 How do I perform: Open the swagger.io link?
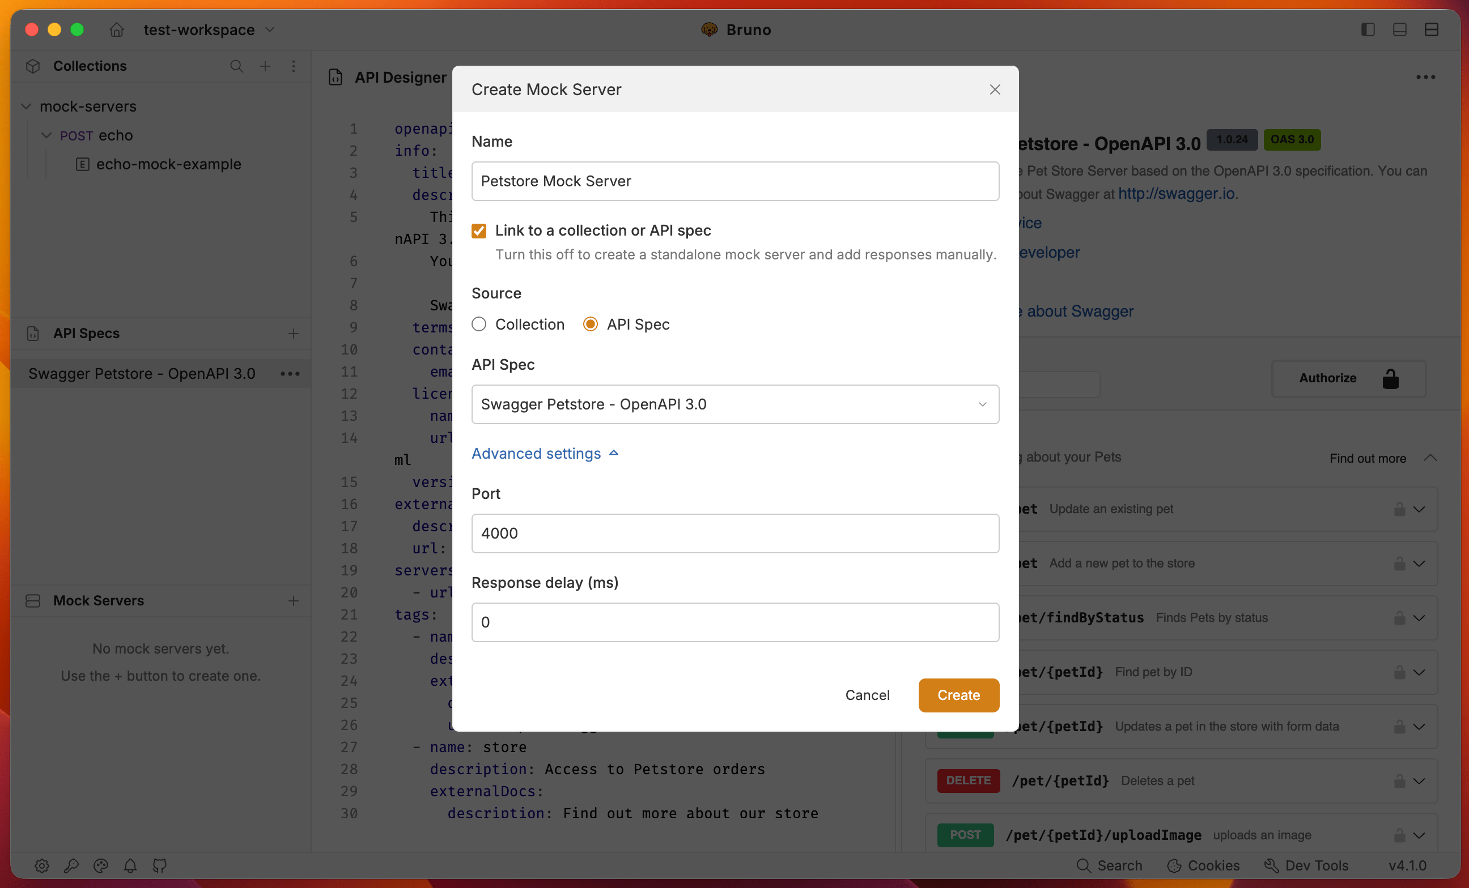coord(1175,194)
